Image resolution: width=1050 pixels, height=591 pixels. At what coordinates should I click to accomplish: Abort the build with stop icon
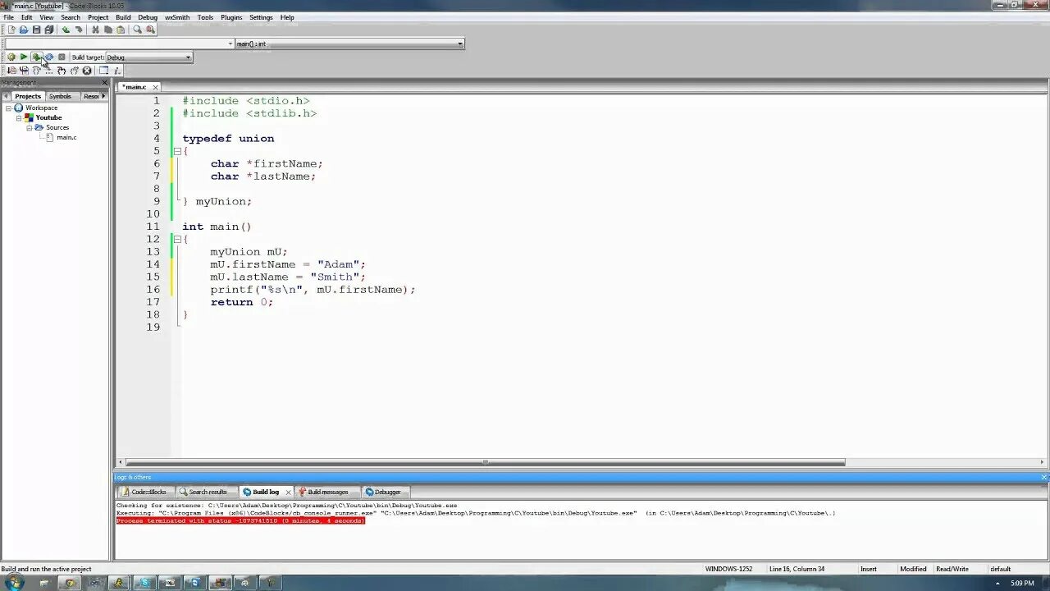point(62,57)
